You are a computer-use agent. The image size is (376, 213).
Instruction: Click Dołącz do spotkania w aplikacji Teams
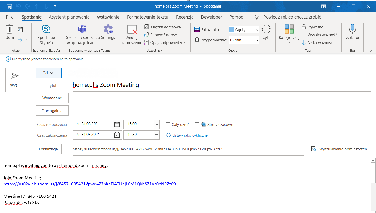click(x=82, y=35)
